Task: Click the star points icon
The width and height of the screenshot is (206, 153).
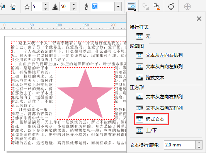Action: pyautogui.click(x=27, y=7)
